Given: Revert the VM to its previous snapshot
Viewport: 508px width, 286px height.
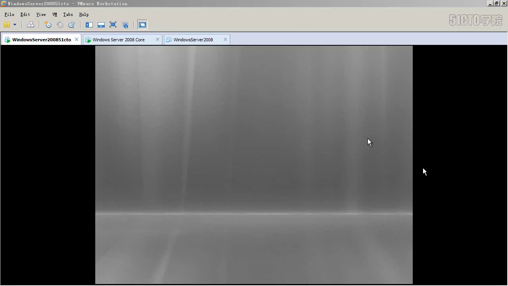Looking at the screenshot, I should [x=60, y=25].
